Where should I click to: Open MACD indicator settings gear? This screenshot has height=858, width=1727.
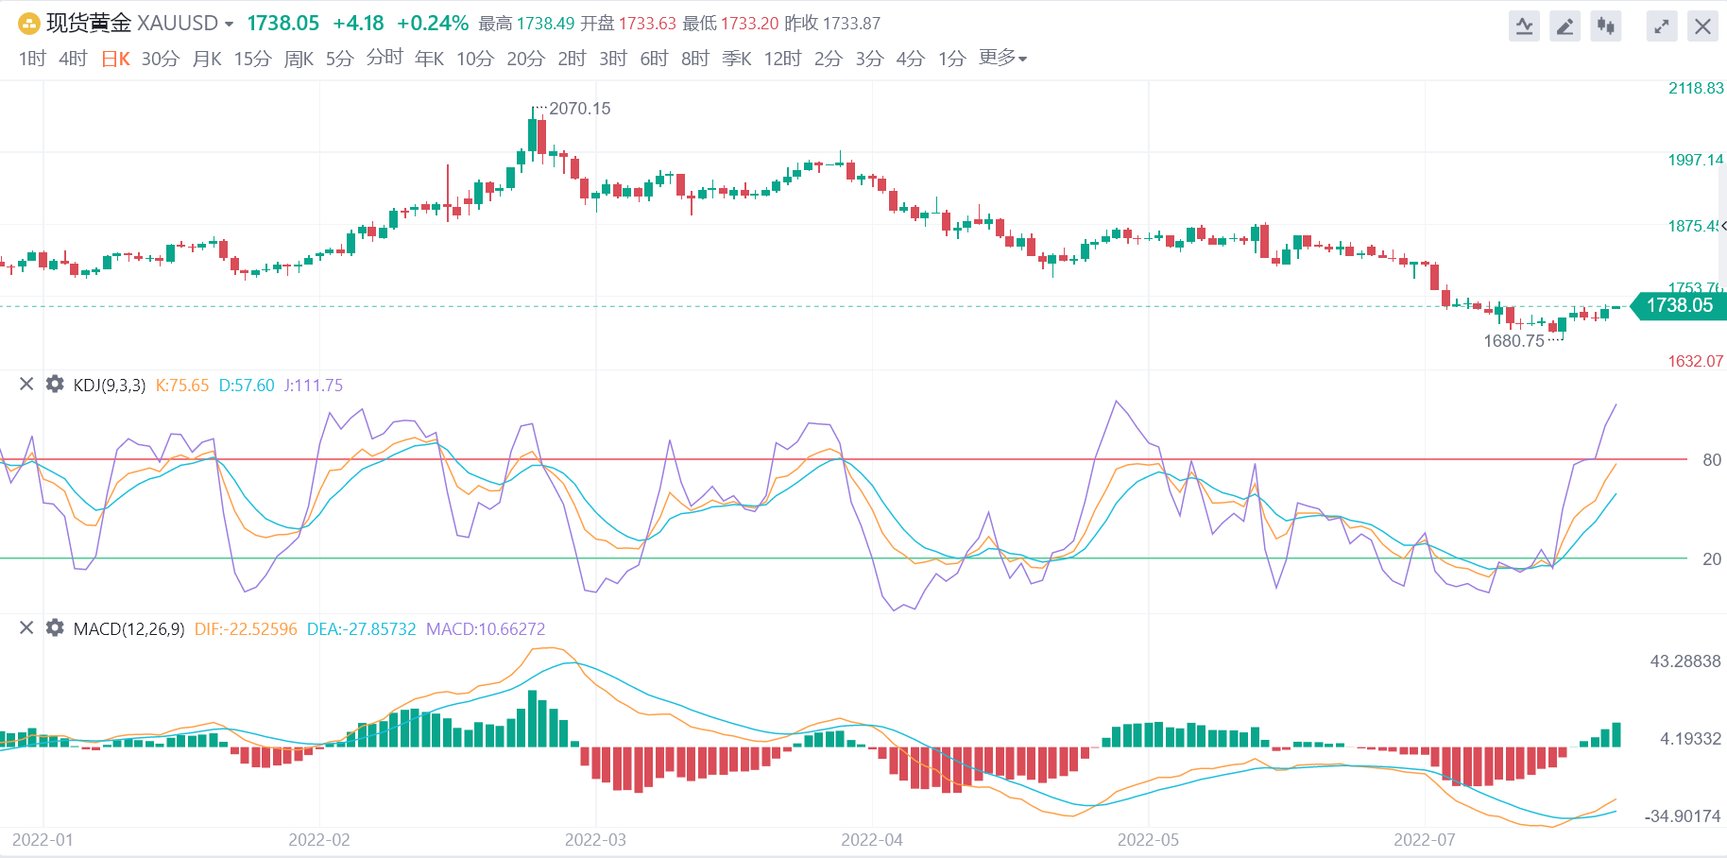pyautogui.click(x=55, y=627)
